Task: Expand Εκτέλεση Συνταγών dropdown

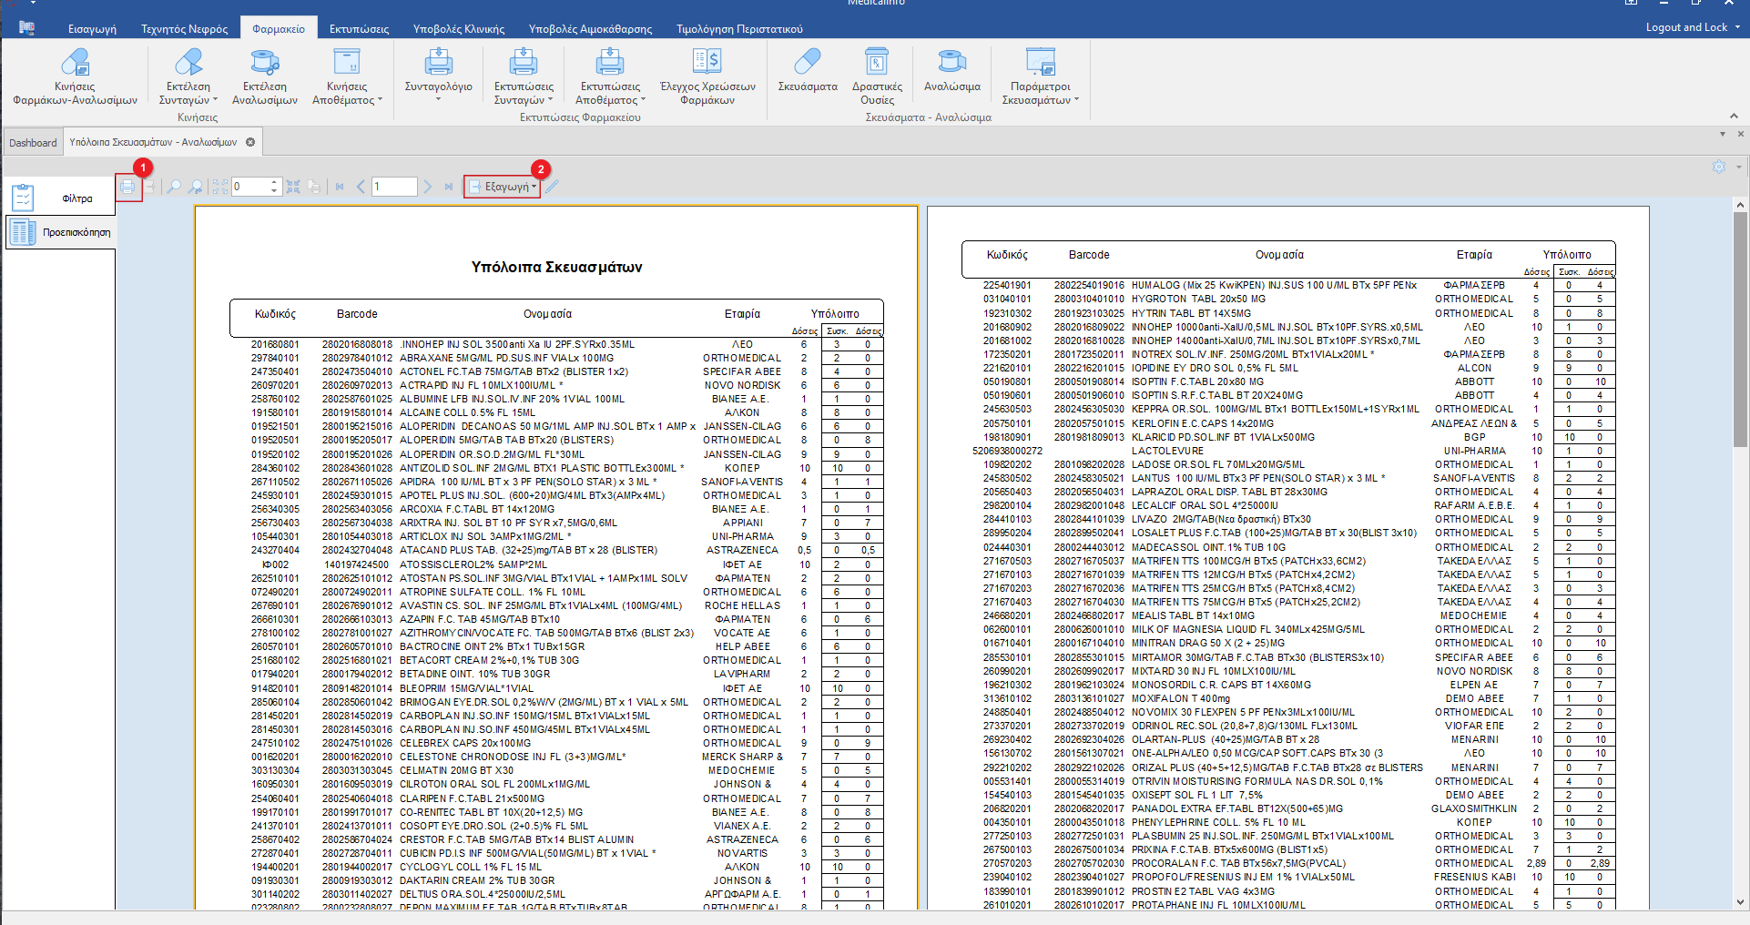Action: [188, 78]
